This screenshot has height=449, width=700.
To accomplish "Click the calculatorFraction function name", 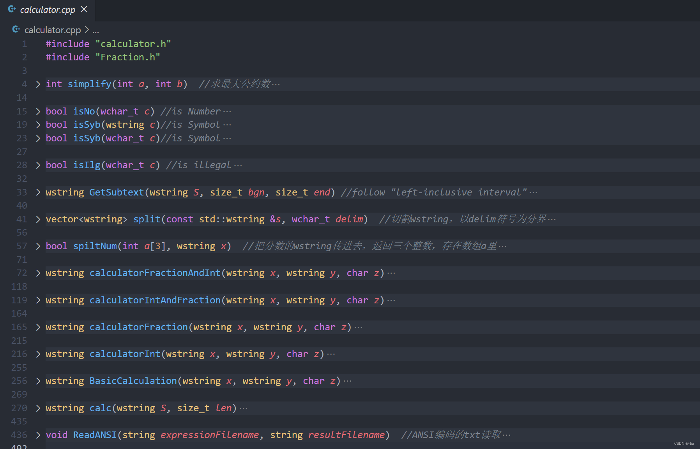I will coord(139,327).
